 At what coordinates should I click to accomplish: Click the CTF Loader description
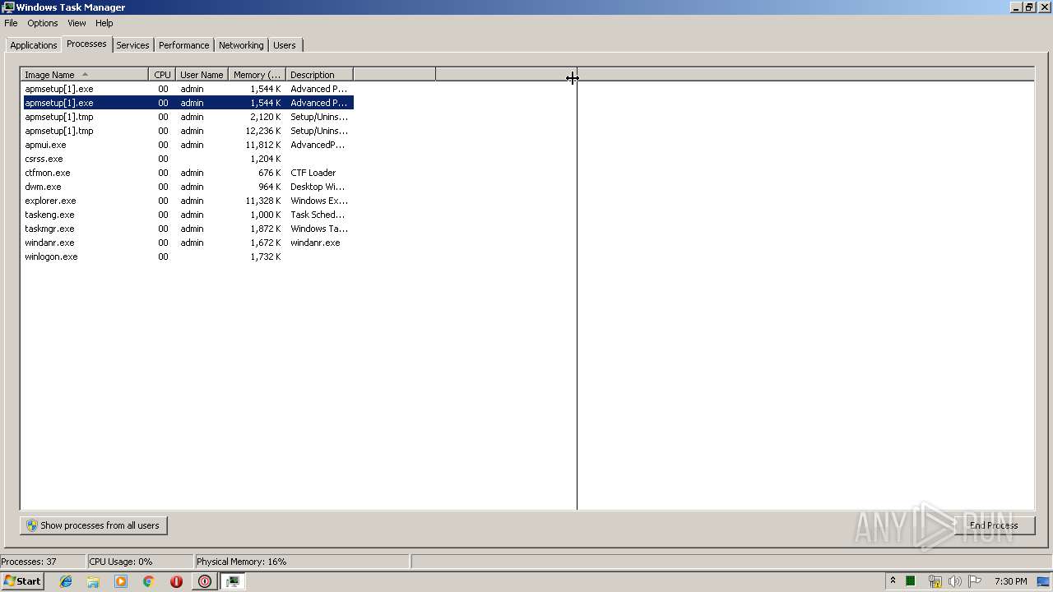pyautogui.click(x=313, y=173)
